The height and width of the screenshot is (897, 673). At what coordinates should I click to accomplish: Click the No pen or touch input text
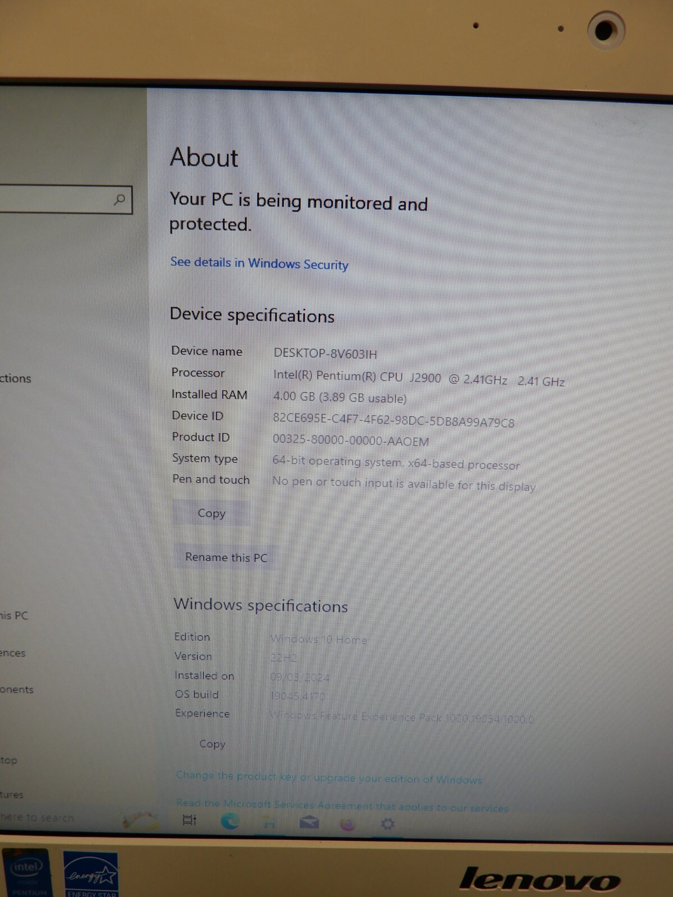point(404,483)
